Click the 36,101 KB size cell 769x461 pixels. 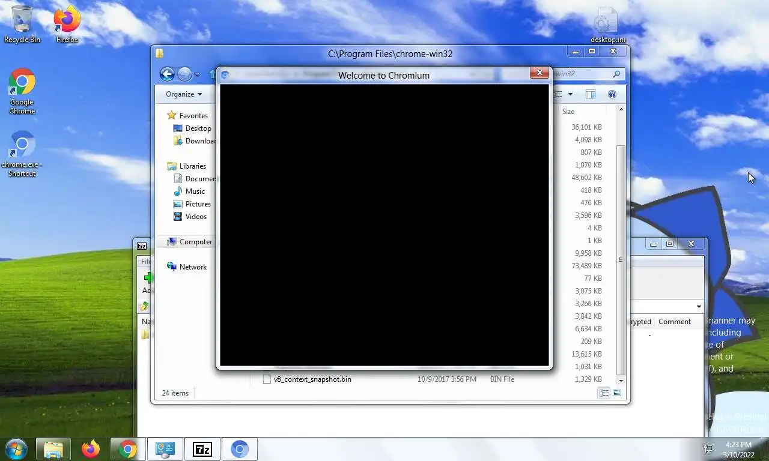pyautogui.click(x=586, y=127)
